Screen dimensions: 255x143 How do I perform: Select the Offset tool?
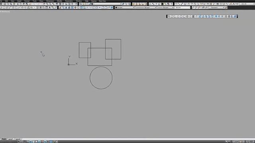point(69,8)
